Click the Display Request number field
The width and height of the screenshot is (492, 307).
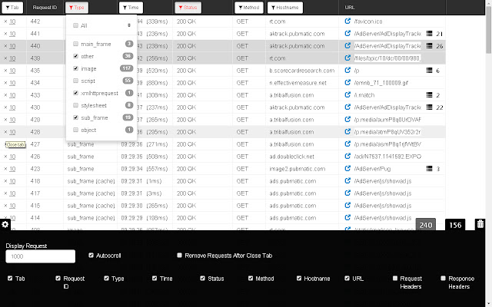(41, 256)
